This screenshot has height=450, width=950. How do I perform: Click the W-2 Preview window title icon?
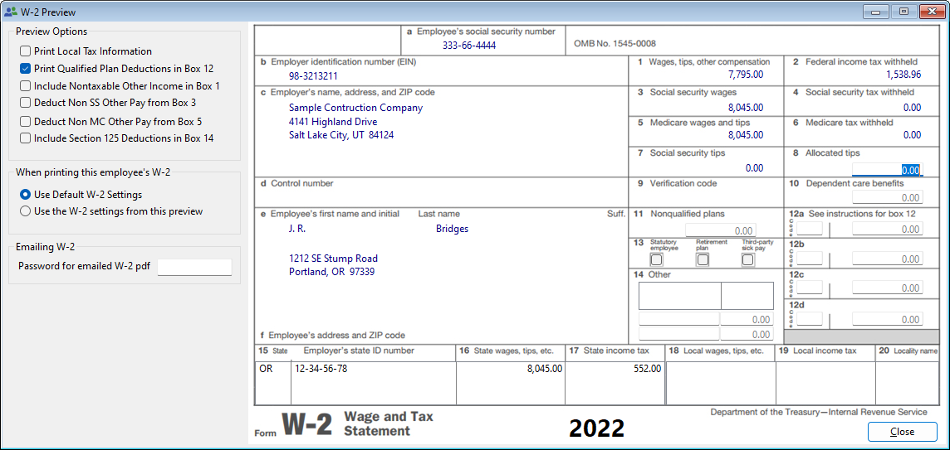pyautogui.click(x=10, y=11)
